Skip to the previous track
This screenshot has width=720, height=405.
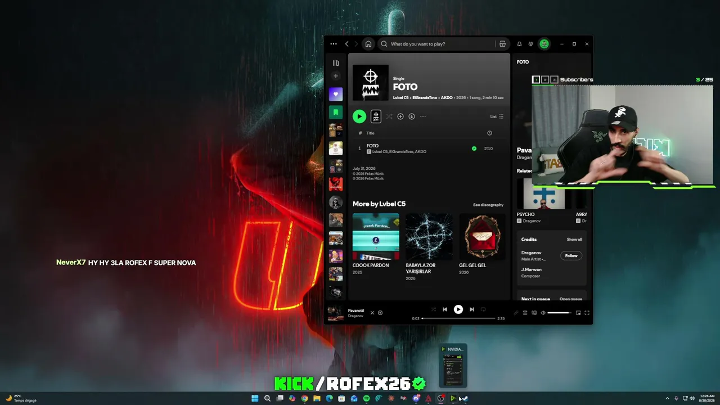(445, 309)
